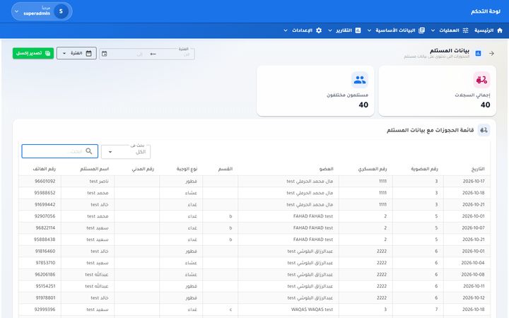Click date cell 2026-10-07
This screenshot has width=509, height=318.
[473, 228]
